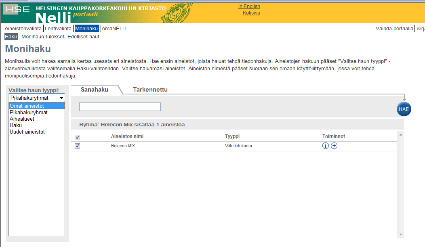The height and width of the screenshot is (247, 425).
Task: Select Omat aineistot option
Action: pyautogui.click(x=37, y=106)
